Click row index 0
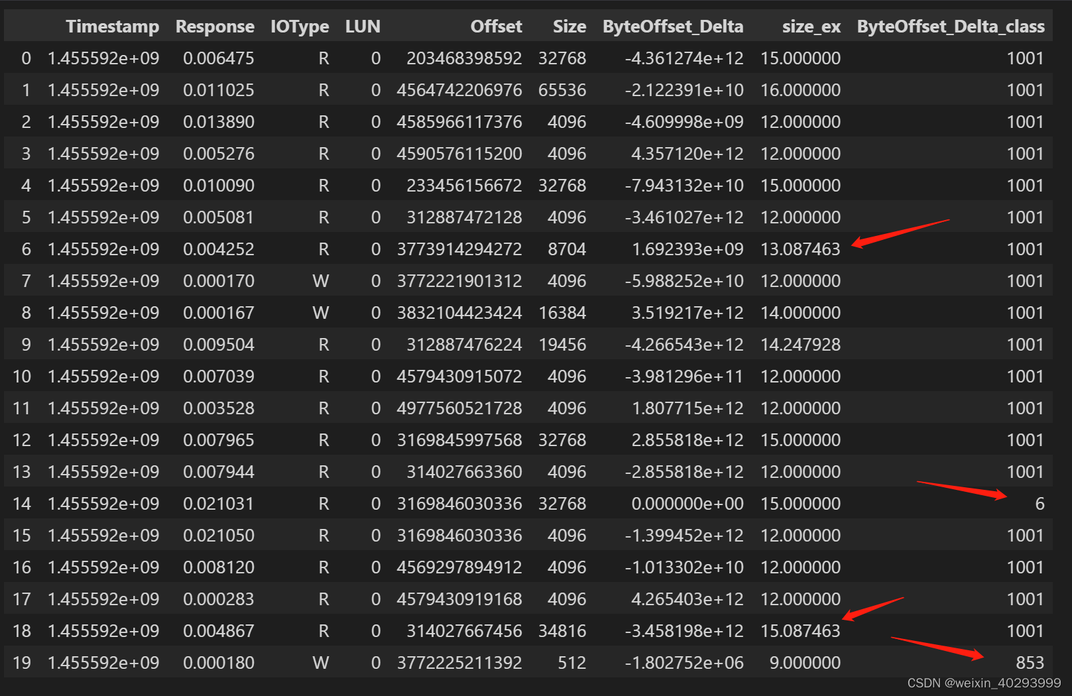The height and width of the screenshot is (696, 1072). coord(27,58)
